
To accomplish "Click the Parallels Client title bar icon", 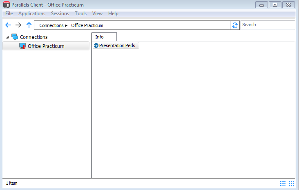I will (7, 5).
